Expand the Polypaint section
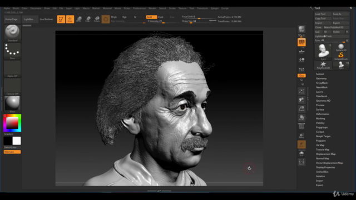This screenshot has width=356, height=200. 321,141
